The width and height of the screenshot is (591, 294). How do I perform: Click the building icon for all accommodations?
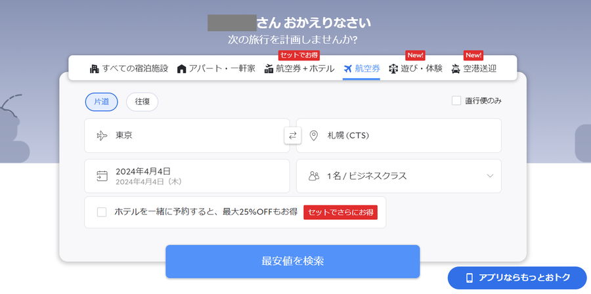pyautogui.click(x=94, y=69)
